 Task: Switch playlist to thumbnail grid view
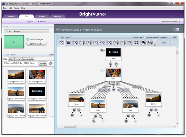coord(178,30)
